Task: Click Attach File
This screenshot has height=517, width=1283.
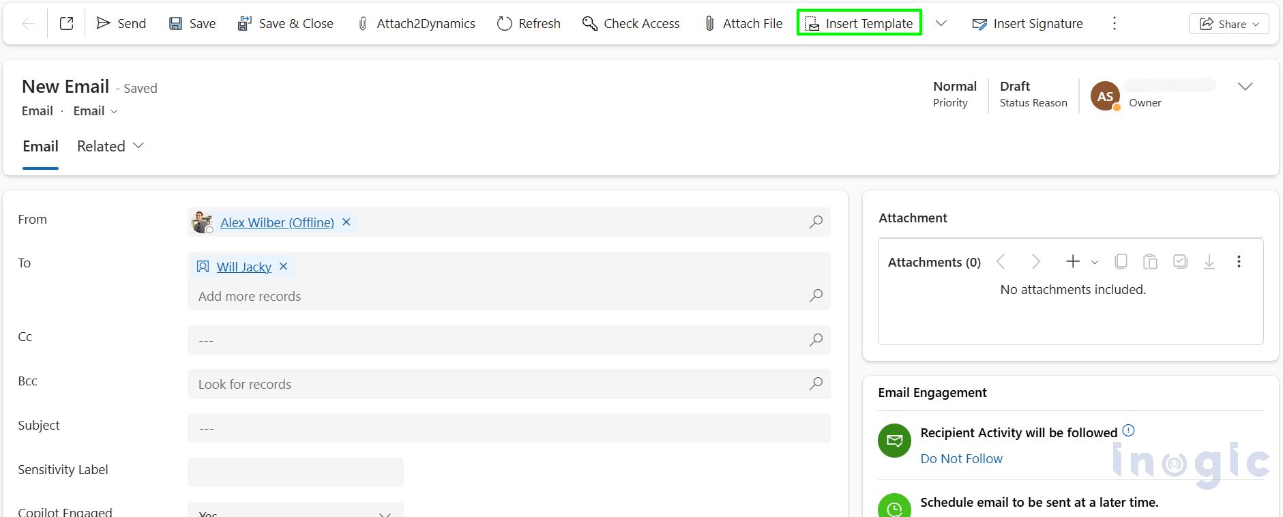Action: click(743, 24)
